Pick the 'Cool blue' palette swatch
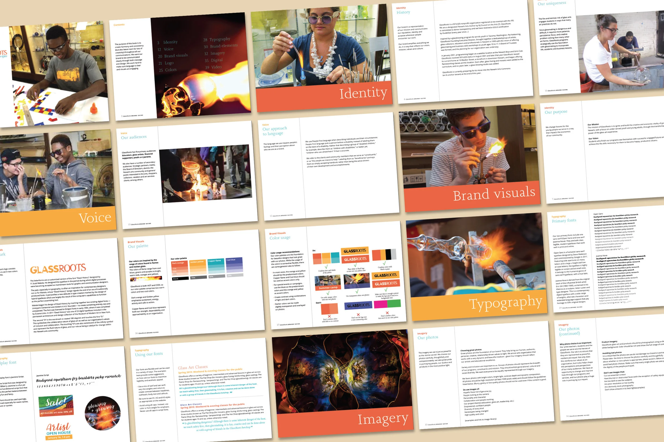Image resolution: width=664 pixels, height=442 pixels. tap(234, 265)
